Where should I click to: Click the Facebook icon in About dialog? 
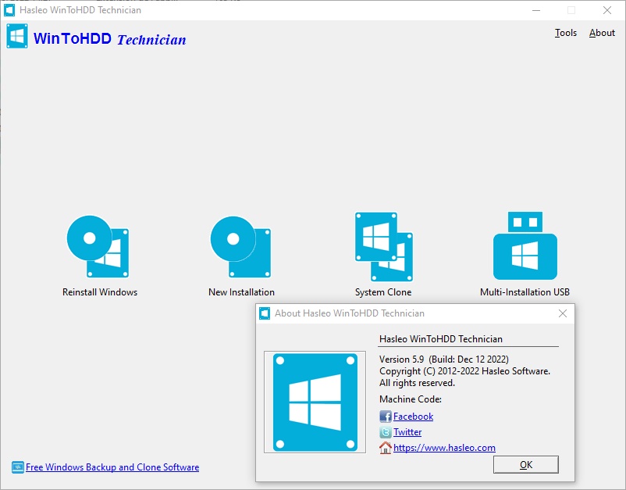point(386,417)
